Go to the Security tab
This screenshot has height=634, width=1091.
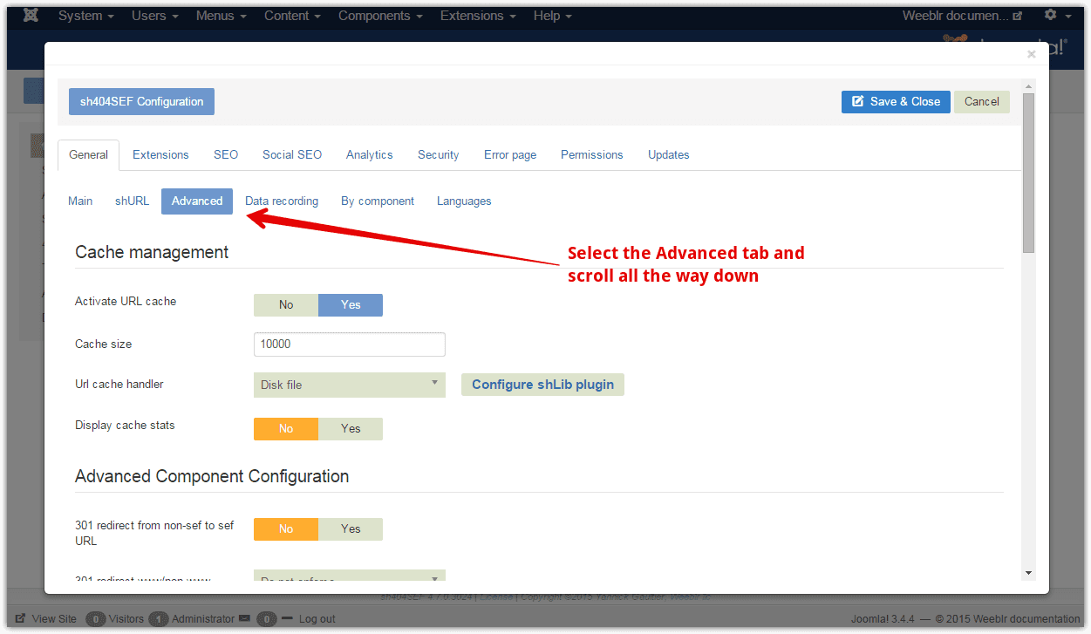click(x=439, y=154)
